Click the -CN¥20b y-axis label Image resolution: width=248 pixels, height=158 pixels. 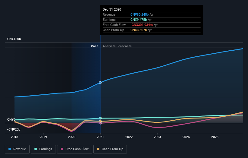click(14, 129)
